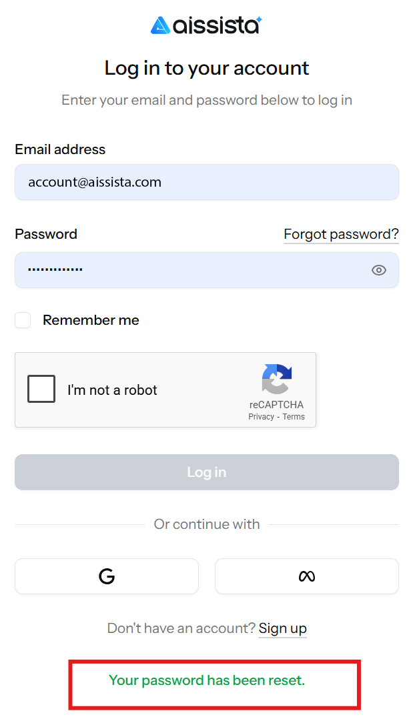
Task: Follow the Sign up link
Action: point(282,628)
